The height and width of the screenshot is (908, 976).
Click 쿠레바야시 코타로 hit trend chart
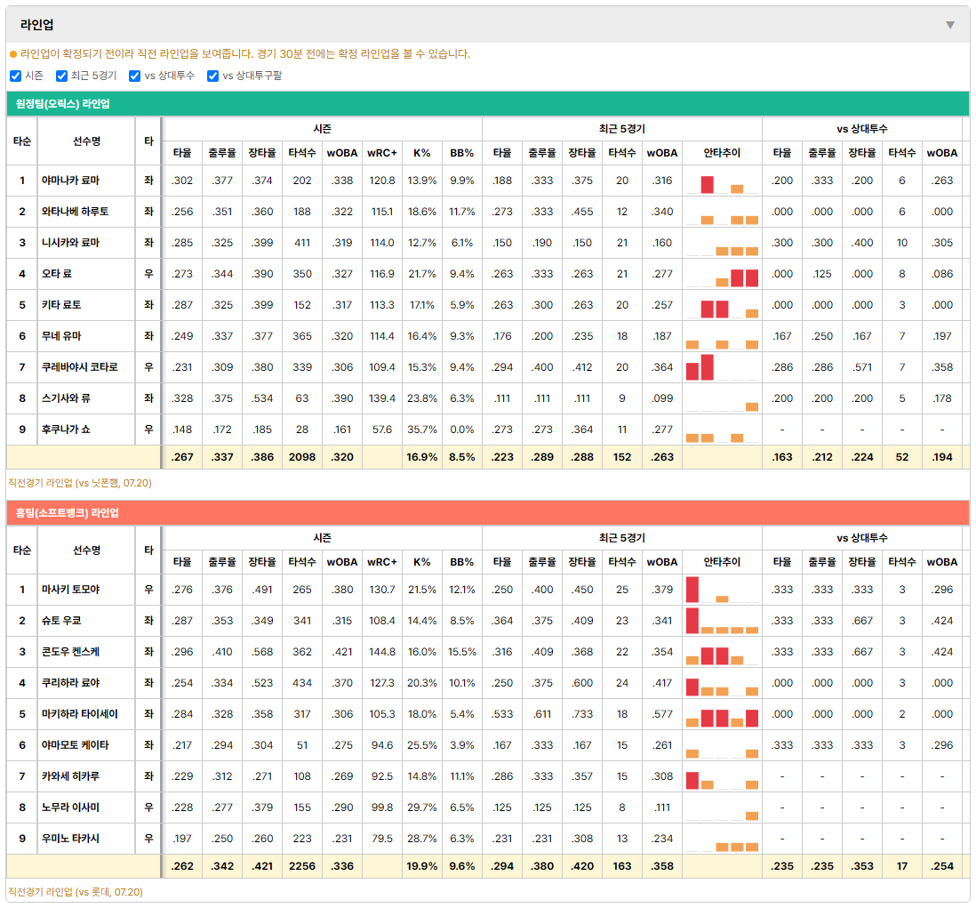[x=722, y=368]
